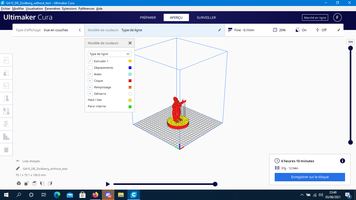Open the Extensions menu
This screenshot has height=200, width=356.
[69, 9]
